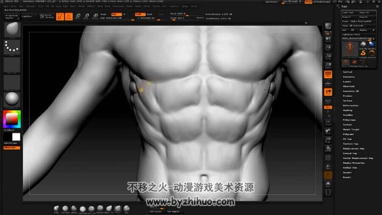The width and height of the screenshot is (382, 215).
Task: Select the Clay brush at row end
Action: pos(126,209)
